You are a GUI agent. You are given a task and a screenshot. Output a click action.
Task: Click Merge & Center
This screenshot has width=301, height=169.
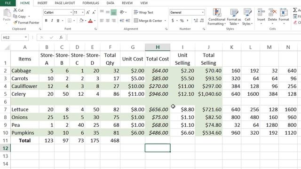[x=148, y=21]
